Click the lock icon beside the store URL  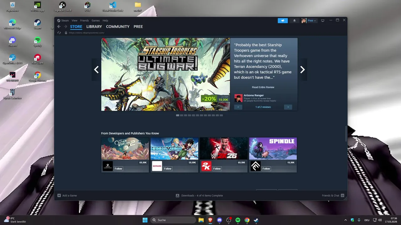(66, 32)
